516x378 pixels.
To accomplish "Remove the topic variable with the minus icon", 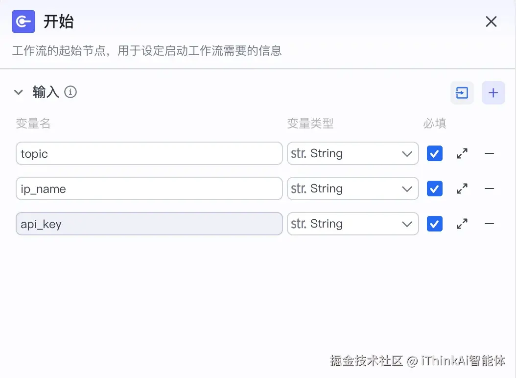I will [x=489, y=153].
